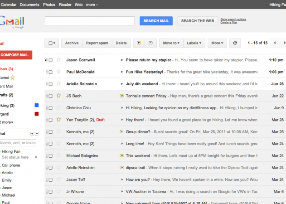This screenshot has width=286, height=204.
Task: Open the Move to dropdown
Action: pos(171,43)
